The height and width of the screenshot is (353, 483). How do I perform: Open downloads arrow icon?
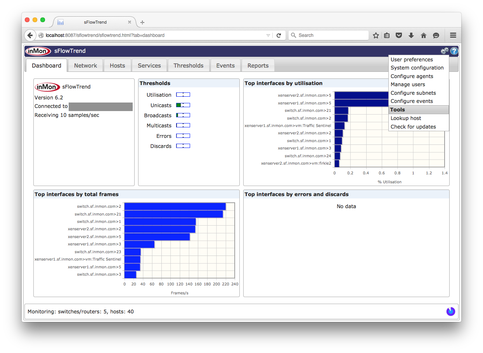point(411,35)
